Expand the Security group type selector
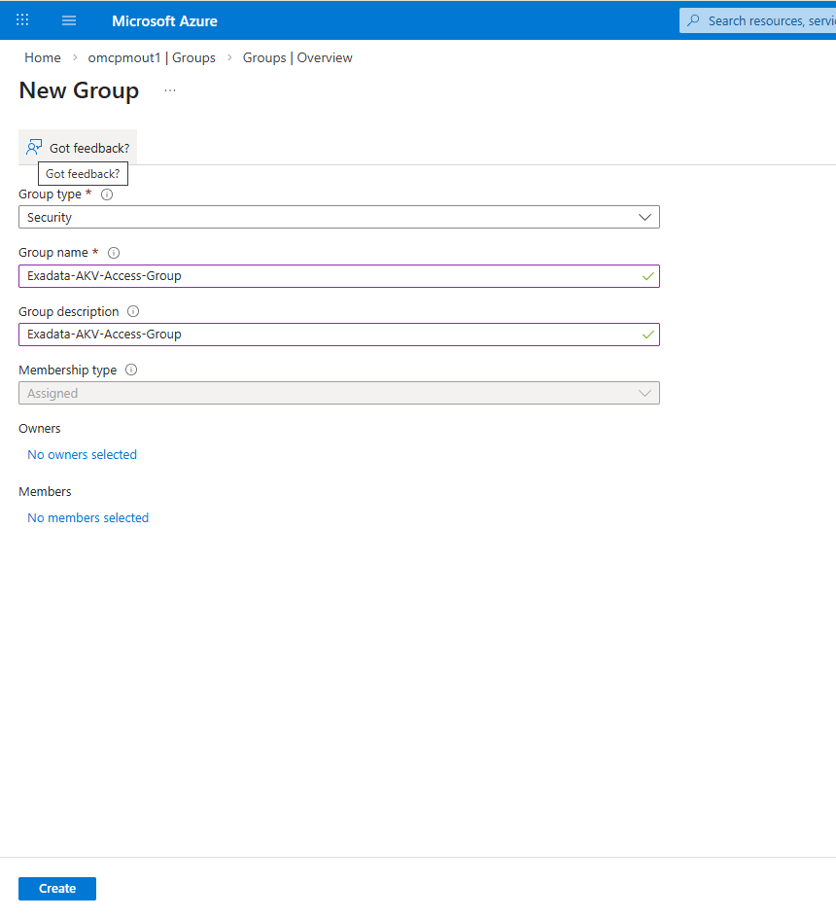The image size is (836, 918). [644, 217]
